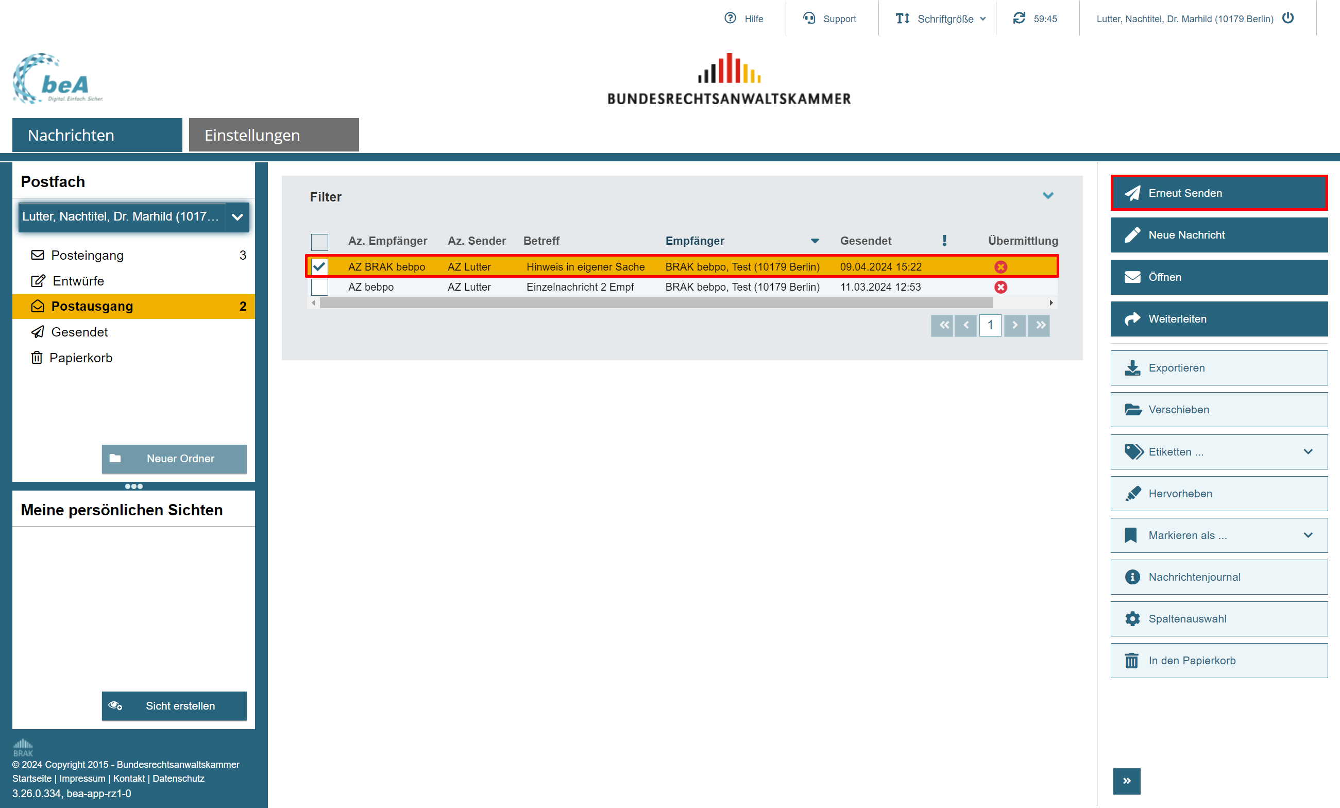Click the session timer refresh icon

coord(1019,18)
